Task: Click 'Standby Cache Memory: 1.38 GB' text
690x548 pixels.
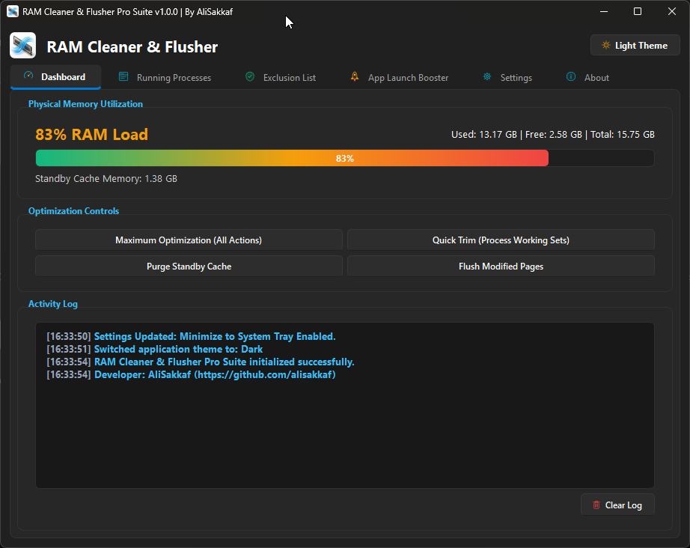Action: point(106,179)
